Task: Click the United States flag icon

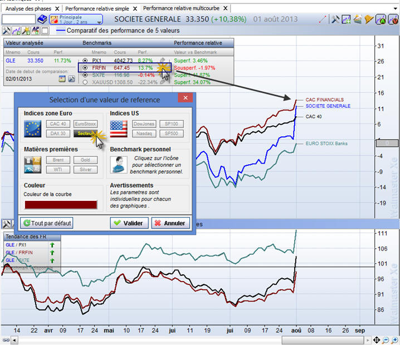Action: point(119,129)
